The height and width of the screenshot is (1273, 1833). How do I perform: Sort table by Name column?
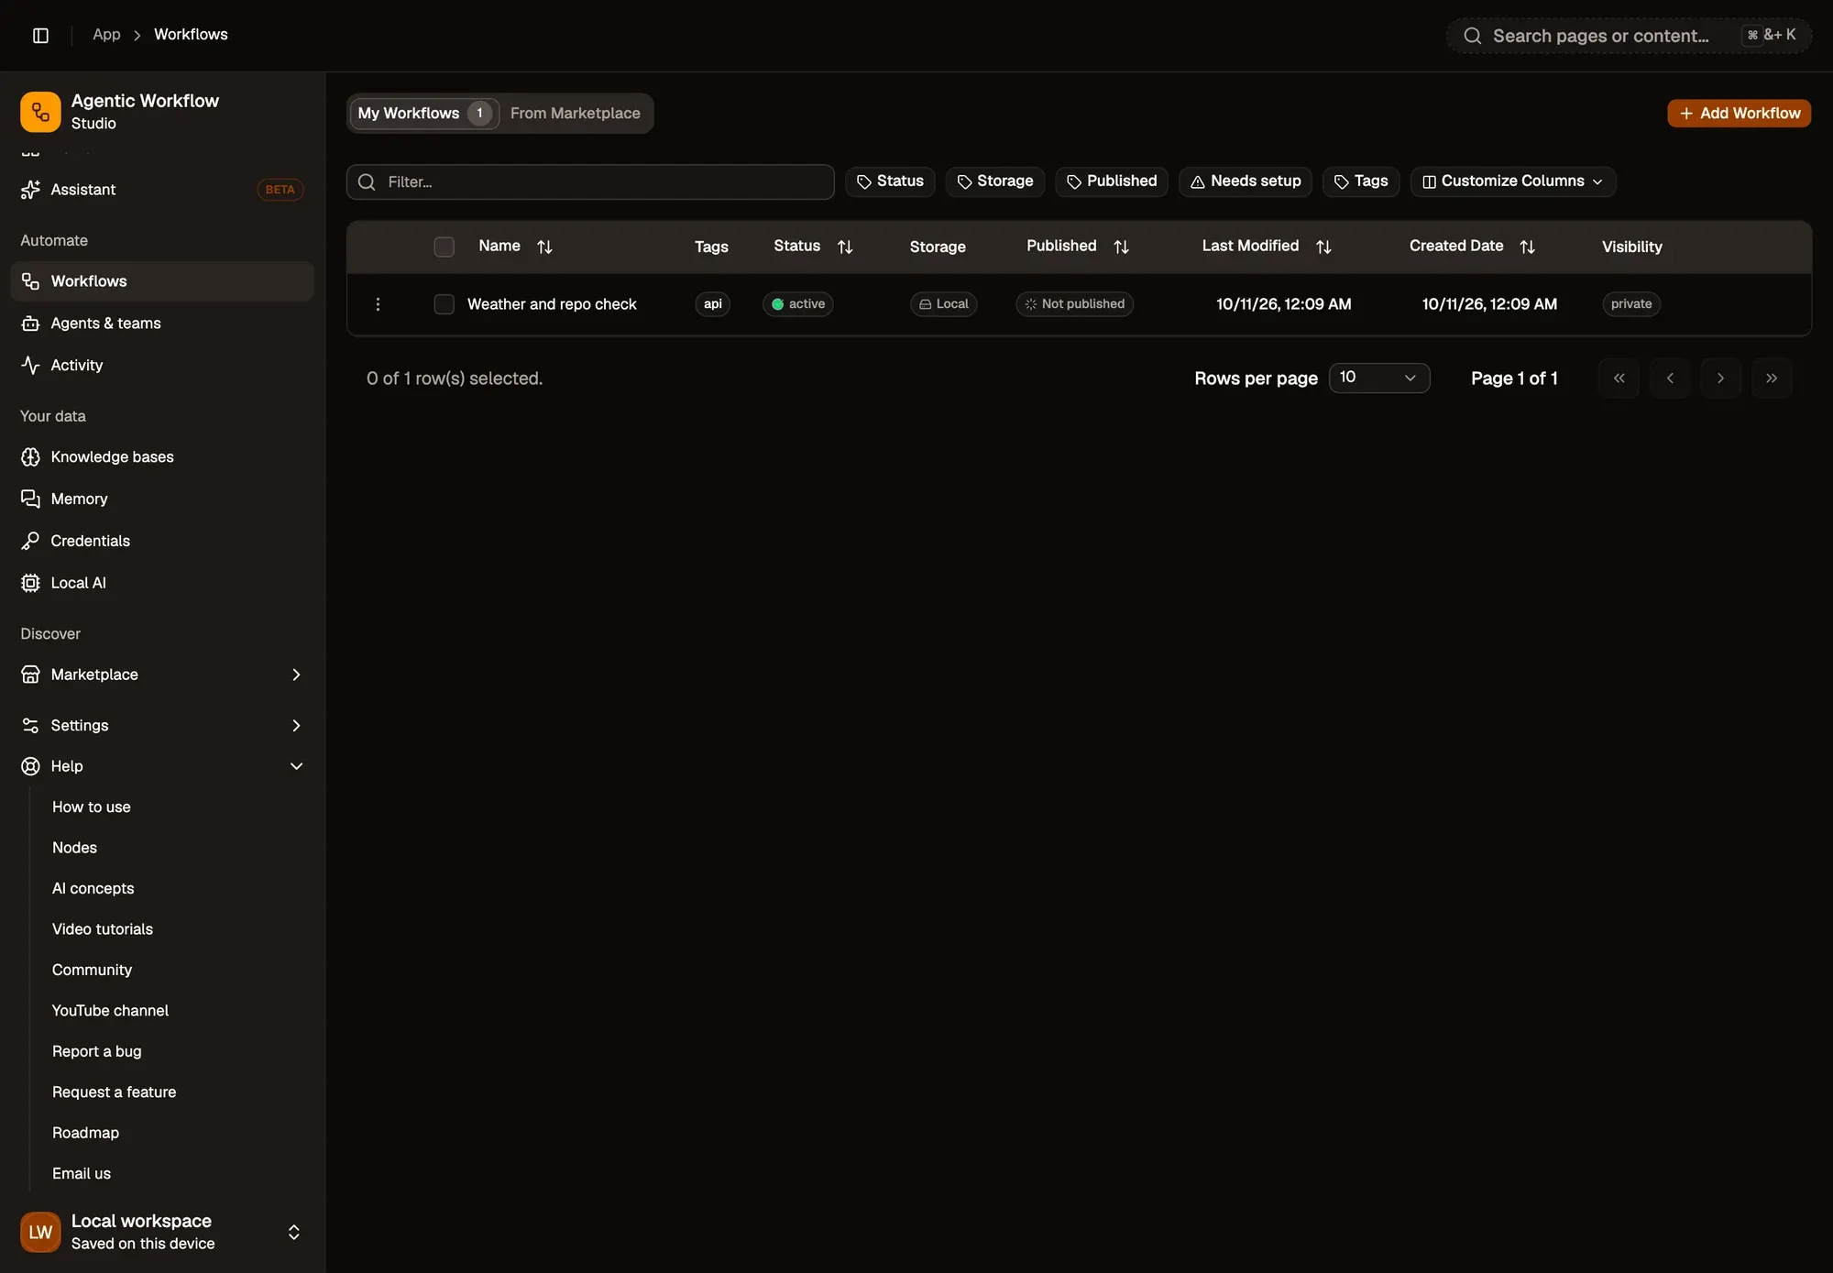click(544, 247)
